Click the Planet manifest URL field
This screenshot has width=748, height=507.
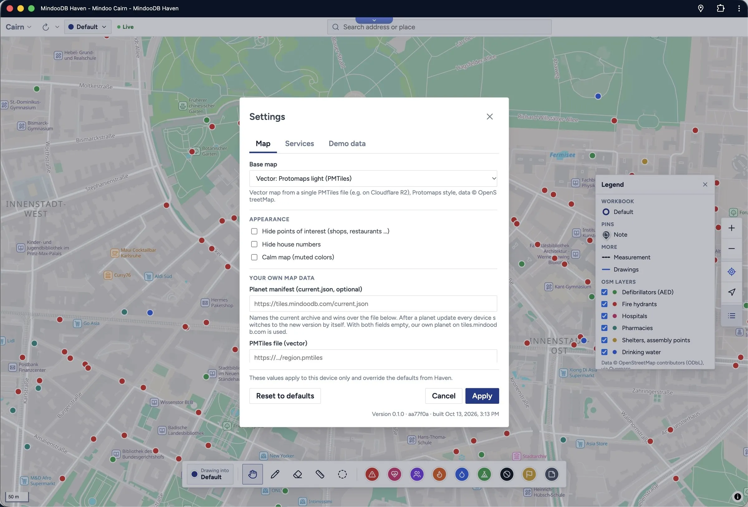[x=373, y=304]
